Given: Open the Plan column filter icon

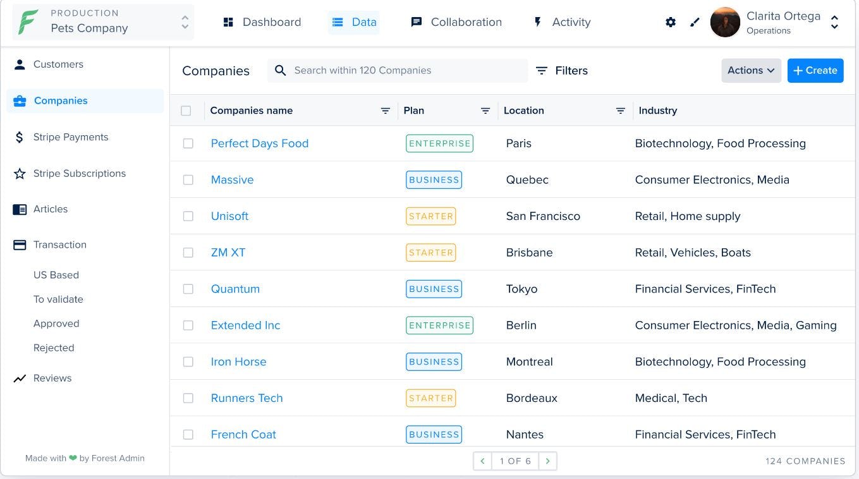Looking at the screenshot, I should [x=485, y=111].
